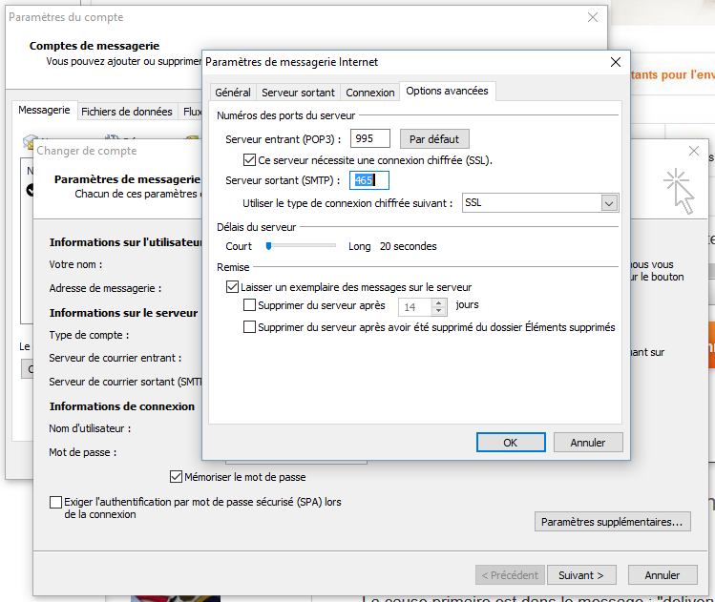Enable Exiger l'authentification SPA checkbox
715x602 pixels.
coord(55,502)
